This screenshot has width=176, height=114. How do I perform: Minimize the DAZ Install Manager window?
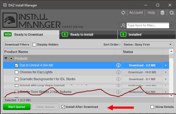pyautogui.click(x=146, y=5)
